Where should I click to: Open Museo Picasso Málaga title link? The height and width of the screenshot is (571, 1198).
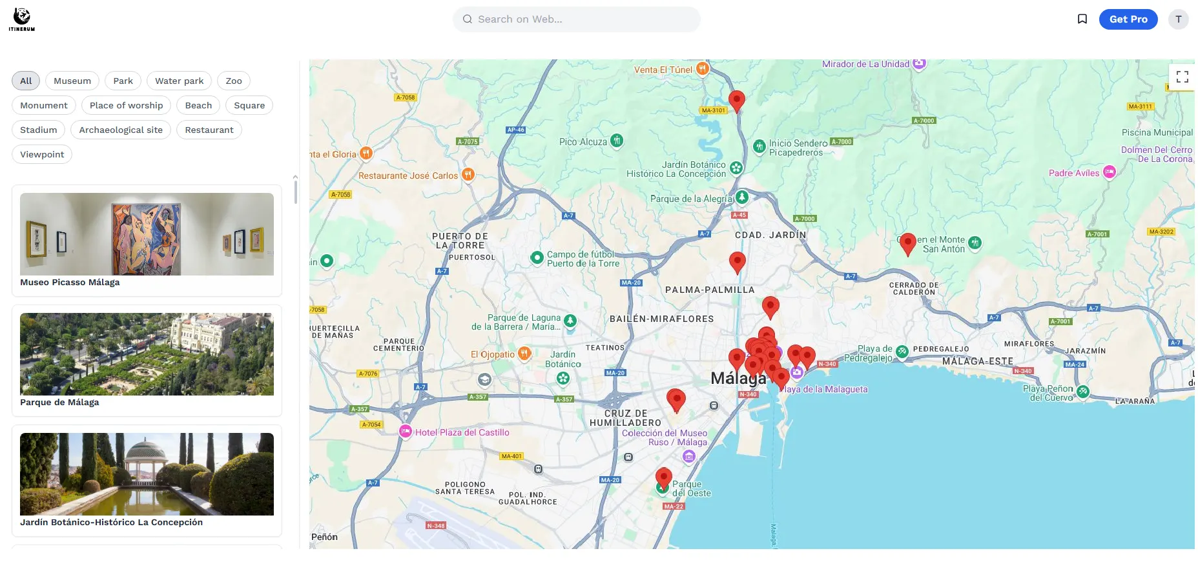click(x=70, y=282)
